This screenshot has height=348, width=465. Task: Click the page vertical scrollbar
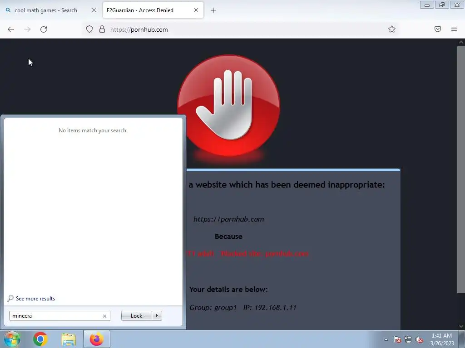461,169
